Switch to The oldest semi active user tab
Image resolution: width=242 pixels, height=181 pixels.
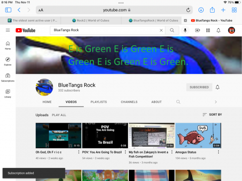click(30, 21)
